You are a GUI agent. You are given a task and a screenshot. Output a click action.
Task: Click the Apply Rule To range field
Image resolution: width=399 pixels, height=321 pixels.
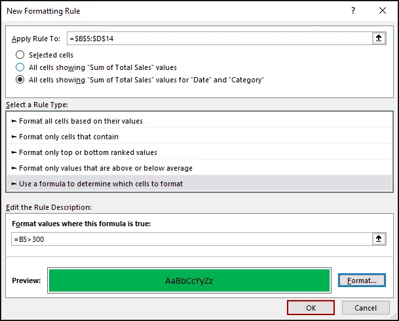[219, 39]
